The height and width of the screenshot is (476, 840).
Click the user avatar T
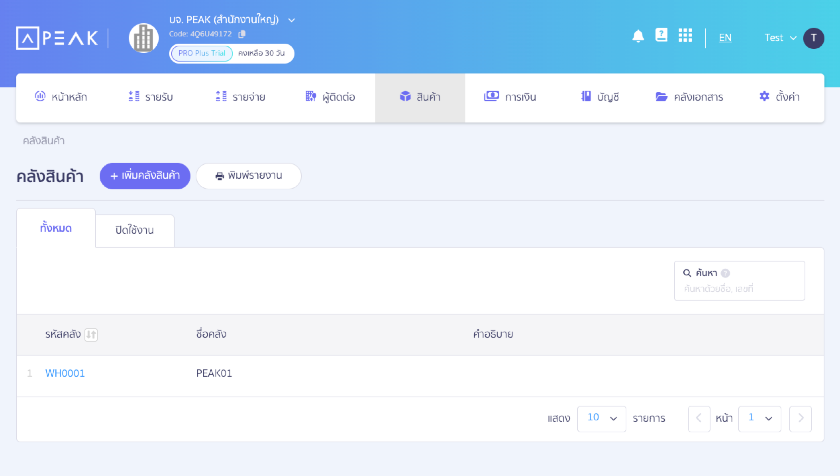click(x=814, y=38)
